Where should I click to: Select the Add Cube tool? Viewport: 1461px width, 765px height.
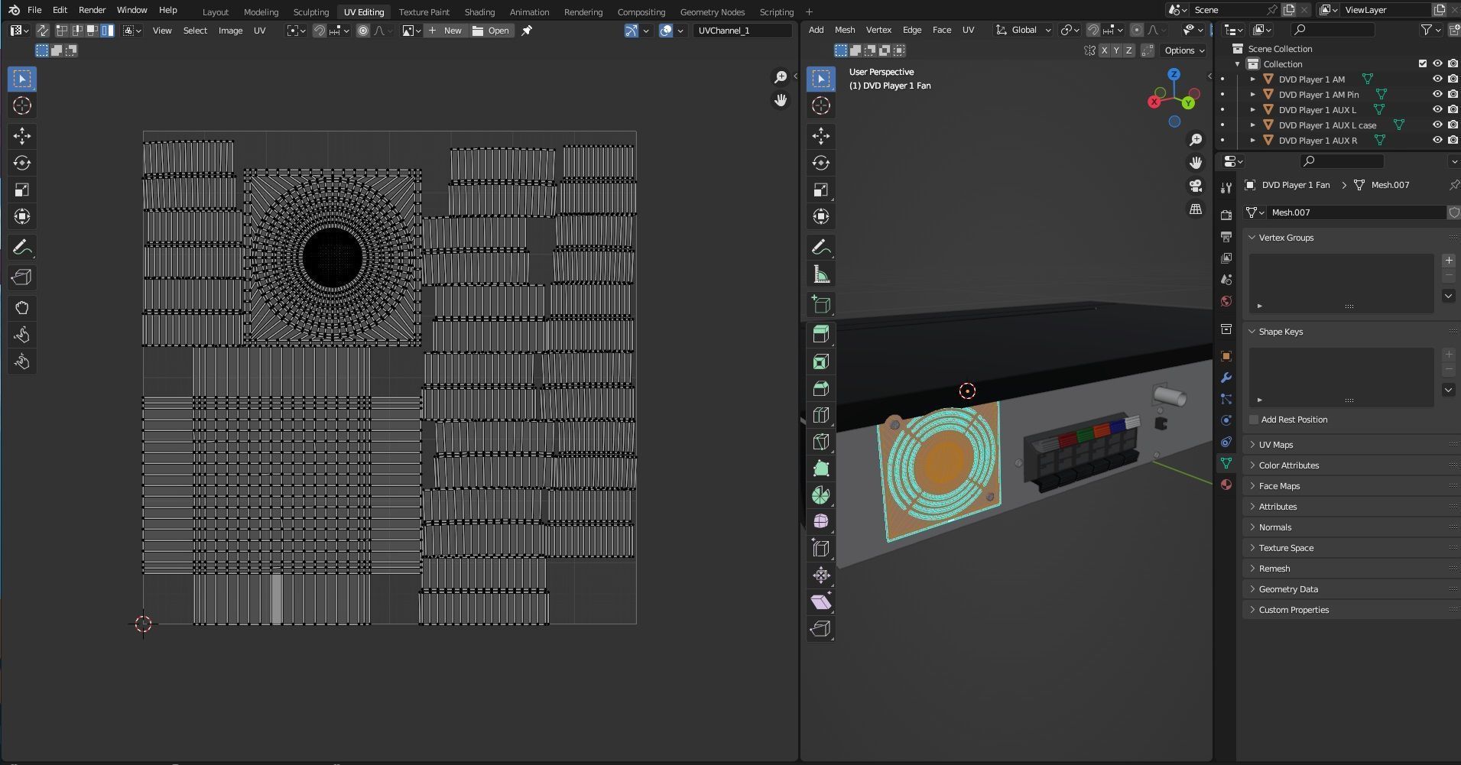click(x=821, y=305)
